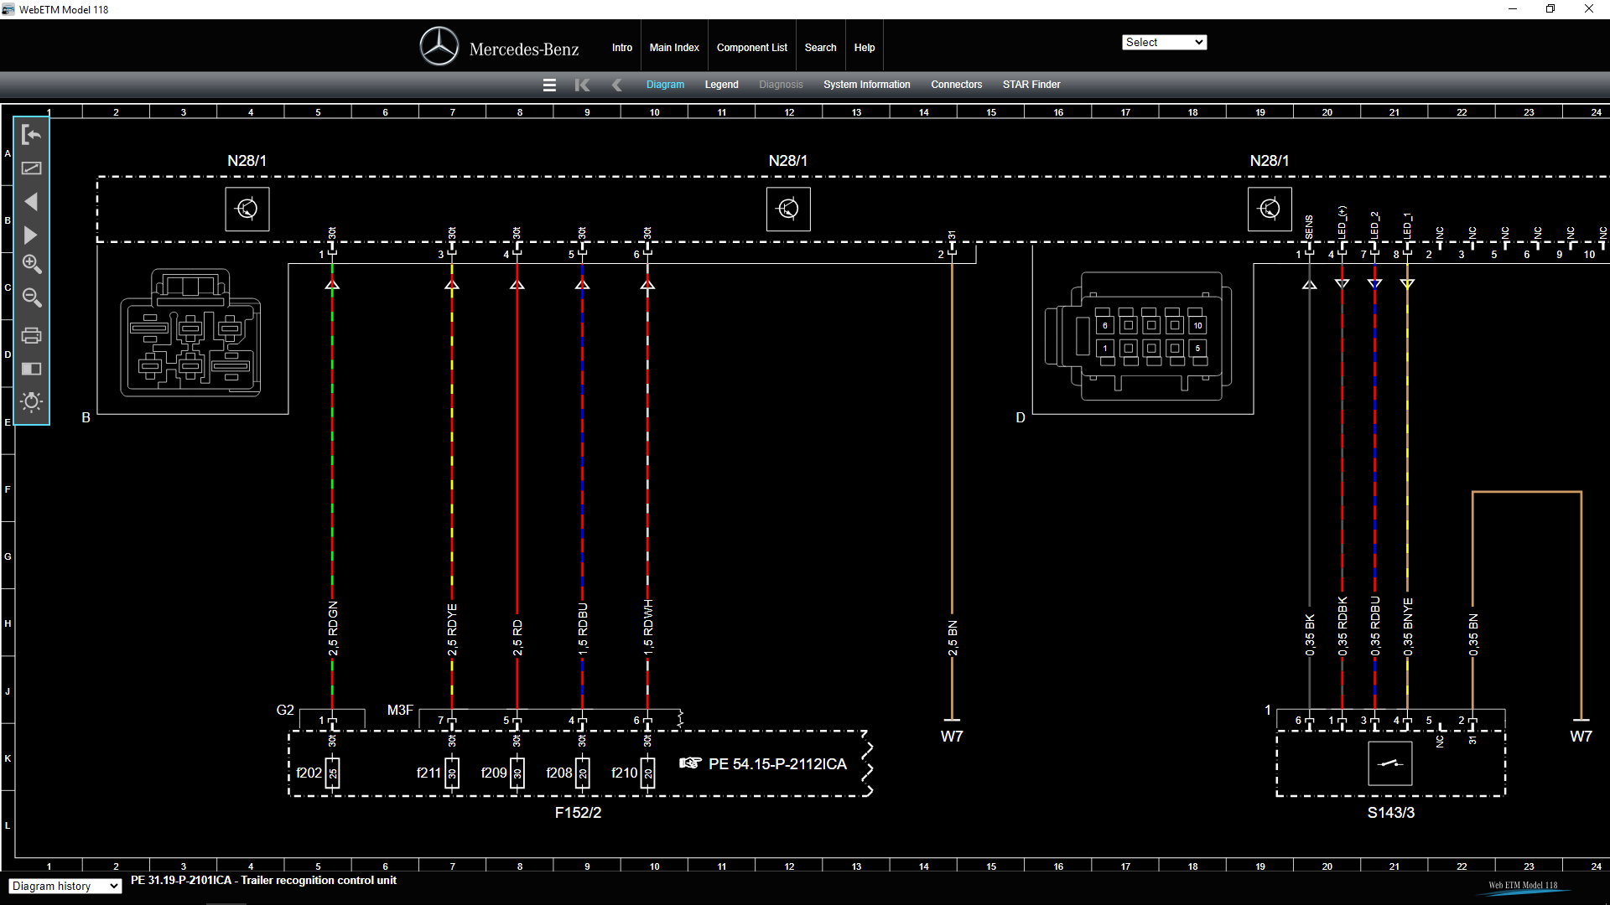Open the Legend tab
The width and height of the screenshot is (1610, 905).
(721, 85)
